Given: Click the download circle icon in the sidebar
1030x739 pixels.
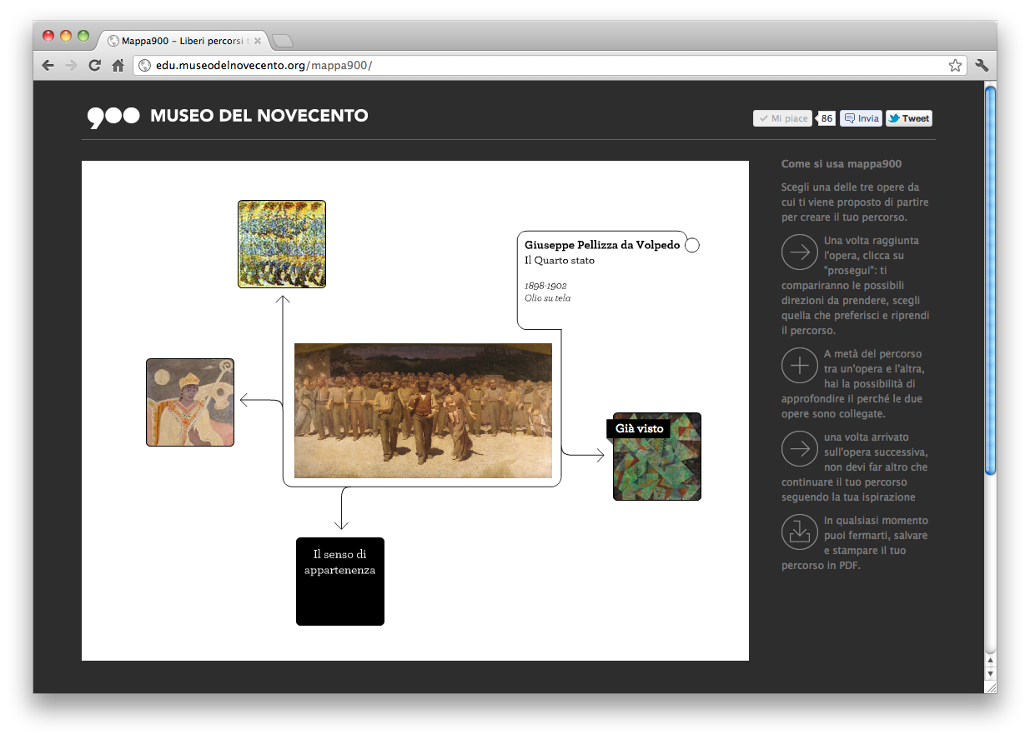Looking at the screenshot, I should pos(800,532).
